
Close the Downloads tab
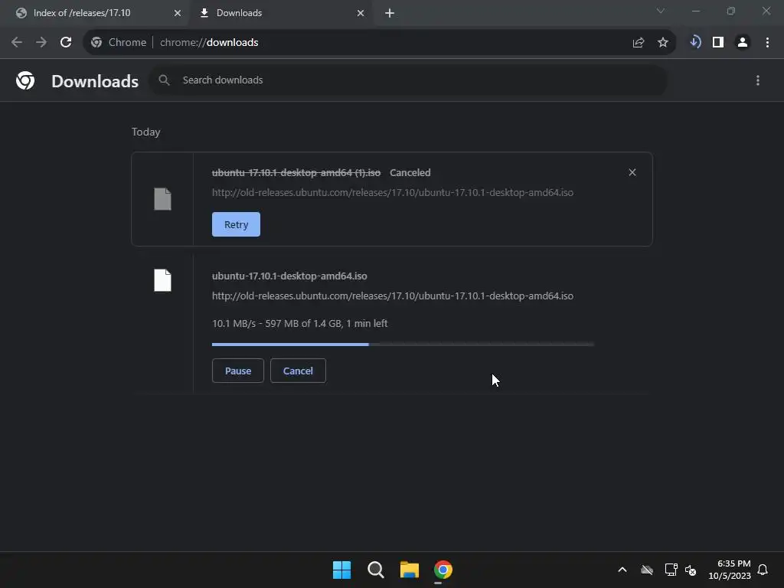pyautogui.click(x=361, y=13)
